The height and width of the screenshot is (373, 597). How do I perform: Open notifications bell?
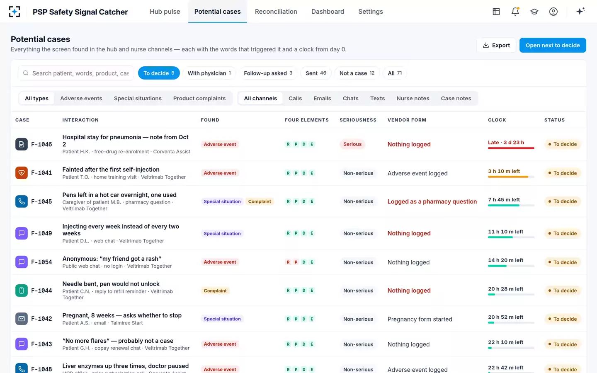(x=515, y=12)
